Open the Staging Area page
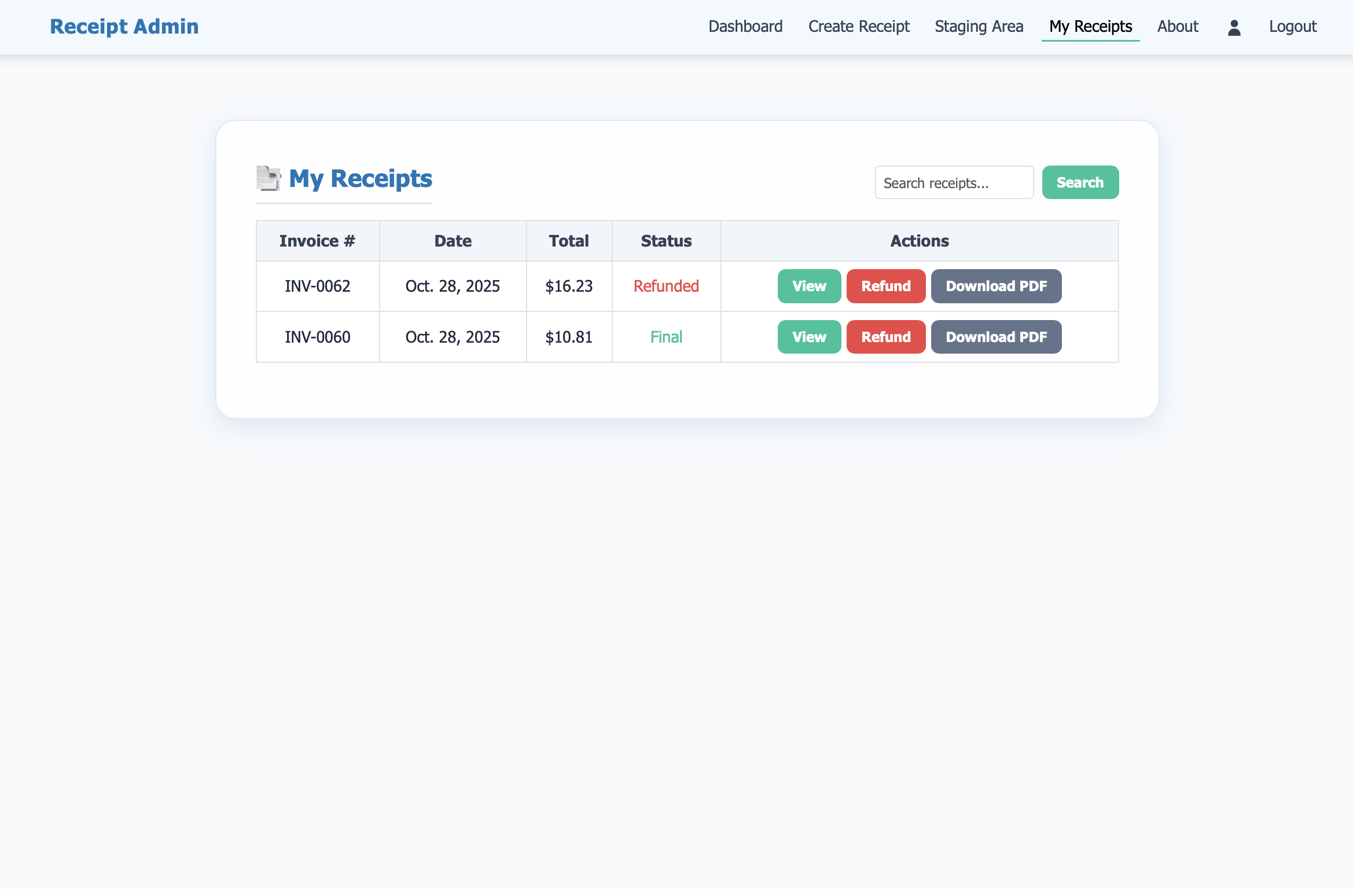The image size is (1353, 889). tap(979, 27)
